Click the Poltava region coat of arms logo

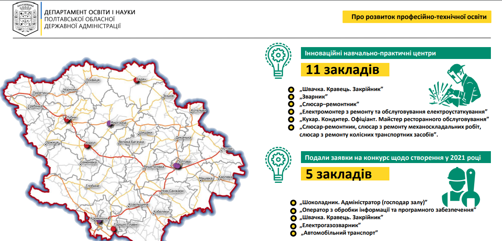(27, 19)
